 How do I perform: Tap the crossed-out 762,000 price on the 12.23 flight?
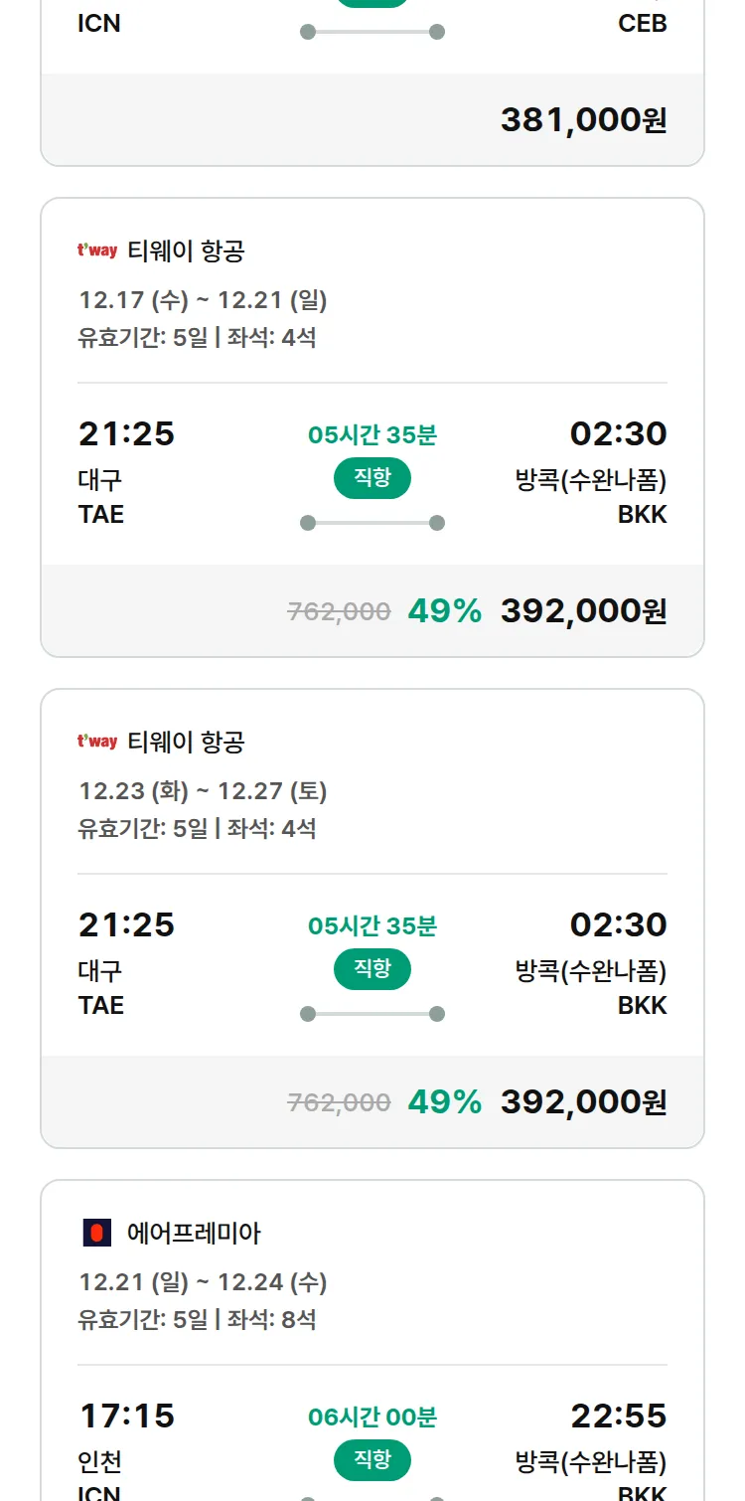(339, 1102)
